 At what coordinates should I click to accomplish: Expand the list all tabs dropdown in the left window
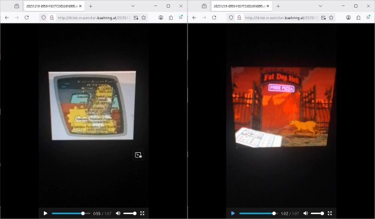click(133, 6)
